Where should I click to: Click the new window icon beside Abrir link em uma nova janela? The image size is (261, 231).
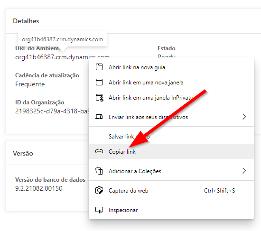point(99,82)
